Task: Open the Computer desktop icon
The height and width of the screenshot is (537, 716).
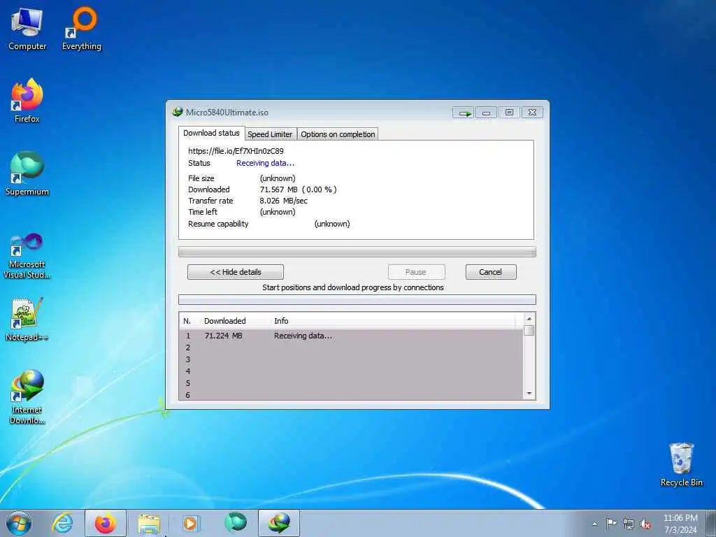Action: pyautogui.click(x=27, y=29)
